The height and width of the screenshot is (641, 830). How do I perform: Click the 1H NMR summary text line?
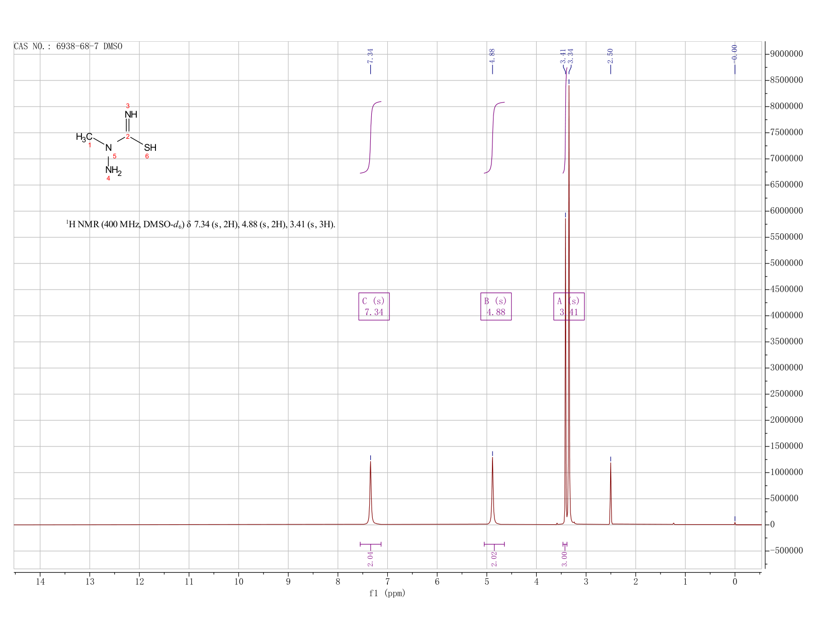pos(201,224)
